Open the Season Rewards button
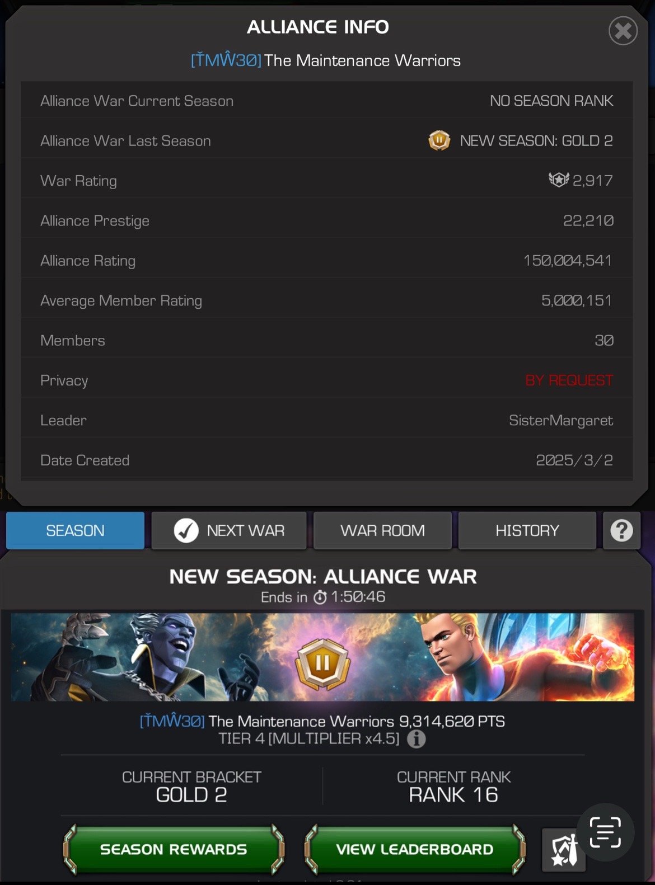 174,849
